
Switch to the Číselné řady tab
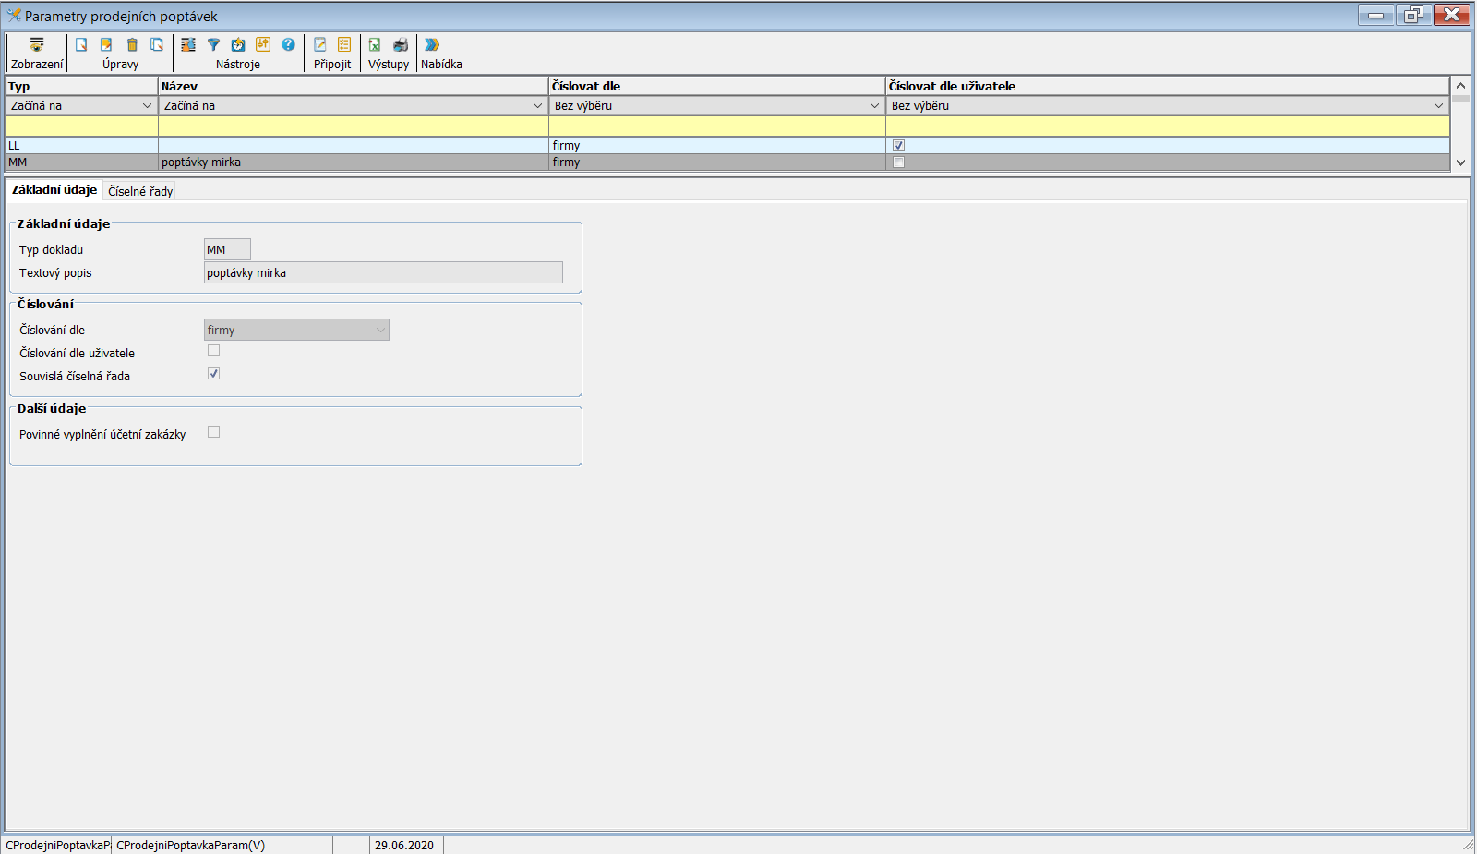tap(140, 191)
